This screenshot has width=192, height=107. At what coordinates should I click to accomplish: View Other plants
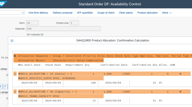(126, 13)
